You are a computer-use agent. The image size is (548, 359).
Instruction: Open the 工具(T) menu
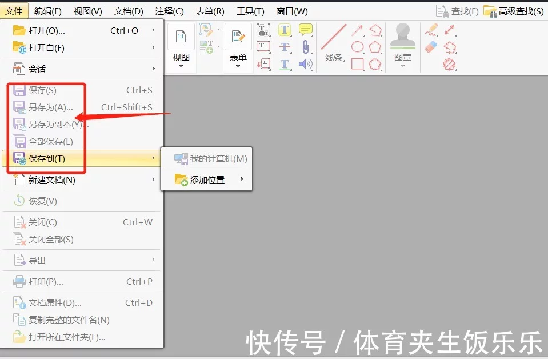pos(250,11)
